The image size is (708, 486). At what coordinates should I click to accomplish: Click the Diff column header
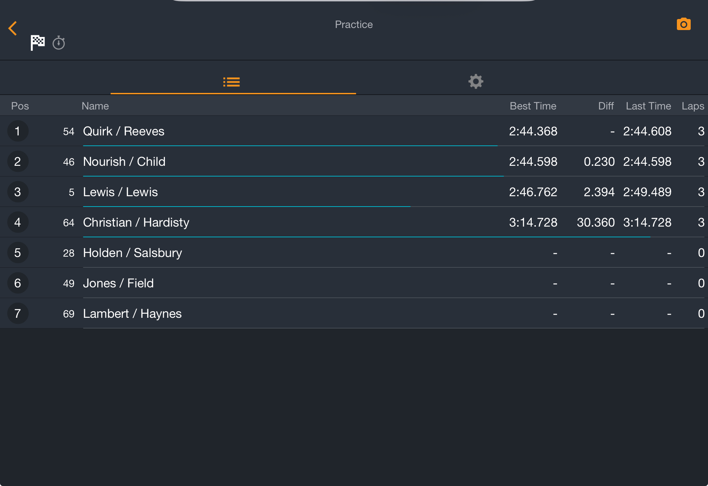tap(606, 106)
